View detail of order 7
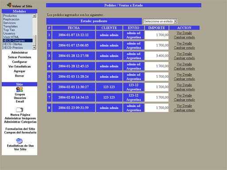 click(184, 95)
